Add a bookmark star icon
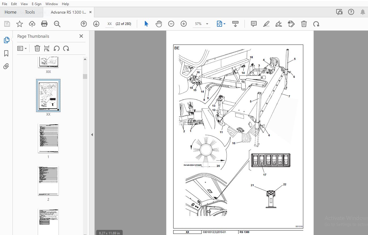 click(x=19, y=24)
